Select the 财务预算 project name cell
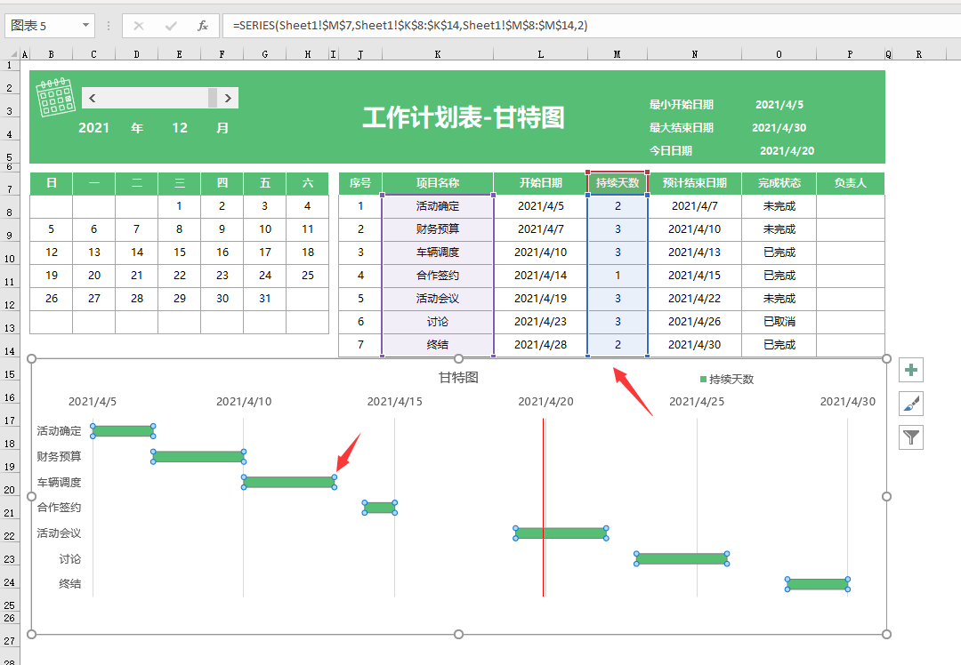The width and height of the screenshot is (961, 665). (x=438, y=229)
